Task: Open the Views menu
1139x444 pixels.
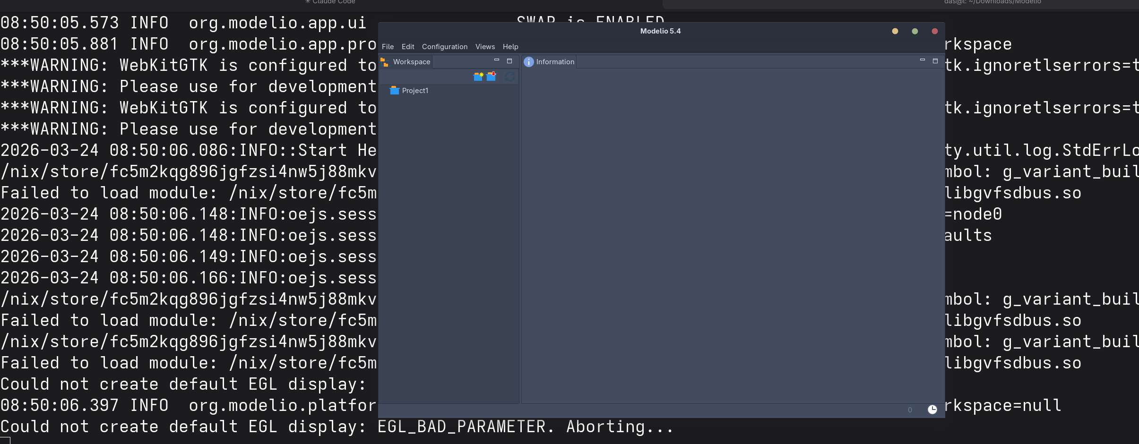Action: [x=485, y=47]
